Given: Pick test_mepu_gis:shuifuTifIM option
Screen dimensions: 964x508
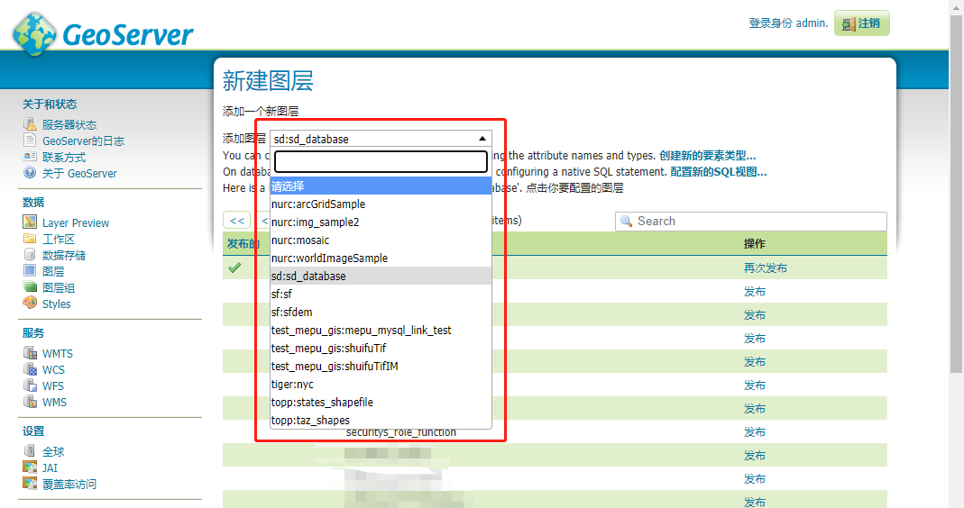Looking at the screenshot, I should click(381, 366).
